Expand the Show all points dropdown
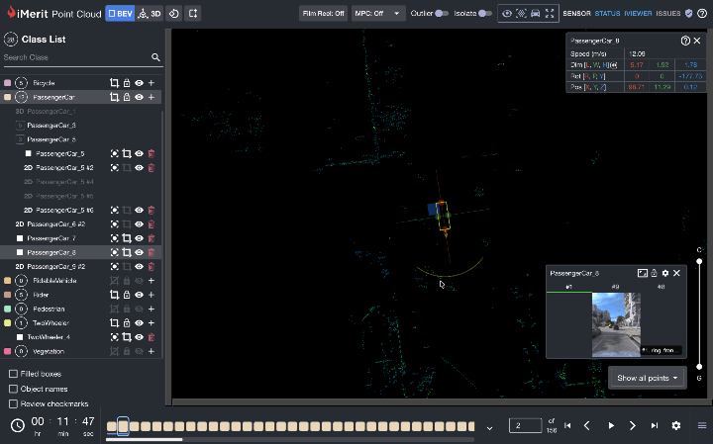This screenshot has height=444, width=713. pyautogui.click(x=648, y=378)
